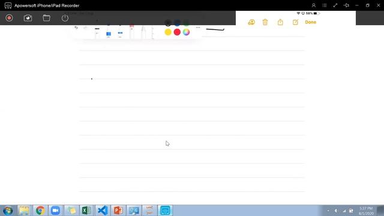Image resolution: width=384 pixels, height=216 pixels.
Task: Select the pencil tool with blue band
Action: [120, 32]
